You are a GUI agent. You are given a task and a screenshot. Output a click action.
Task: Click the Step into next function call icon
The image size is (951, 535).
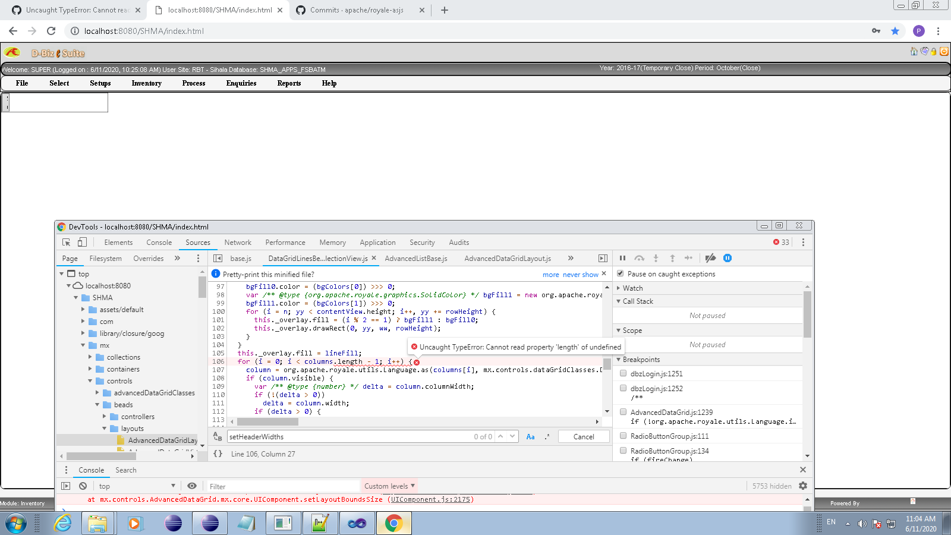pyautogui.click(x=656, y=258)
